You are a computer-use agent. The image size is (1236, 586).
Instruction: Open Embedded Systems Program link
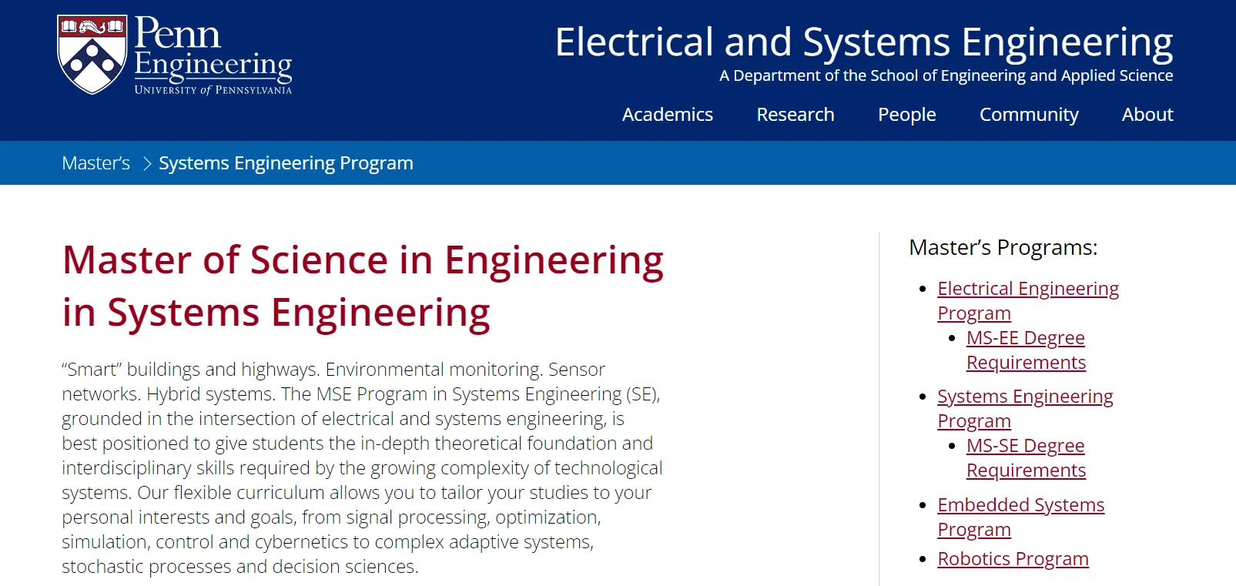(x=1020, y=505)
